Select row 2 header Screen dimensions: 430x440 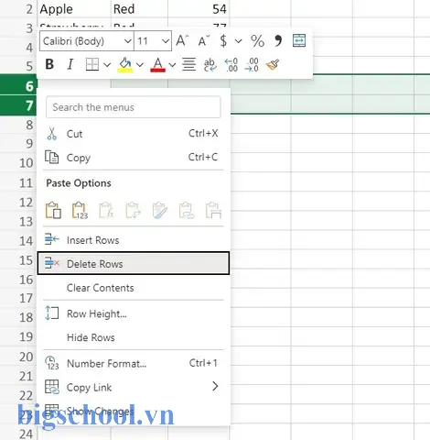click(x=18, y=9)
